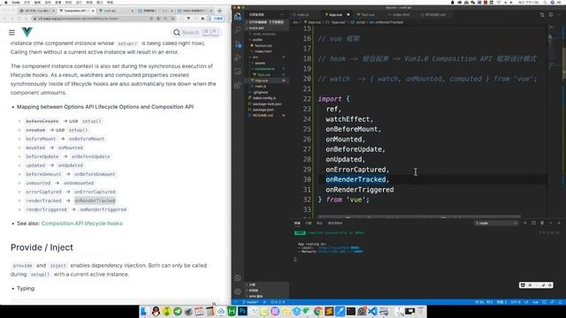Viewport: 566px width, 318px height.
Task: Open the more actions ellipsis in Explorer header
Action: tap(282, 15)
